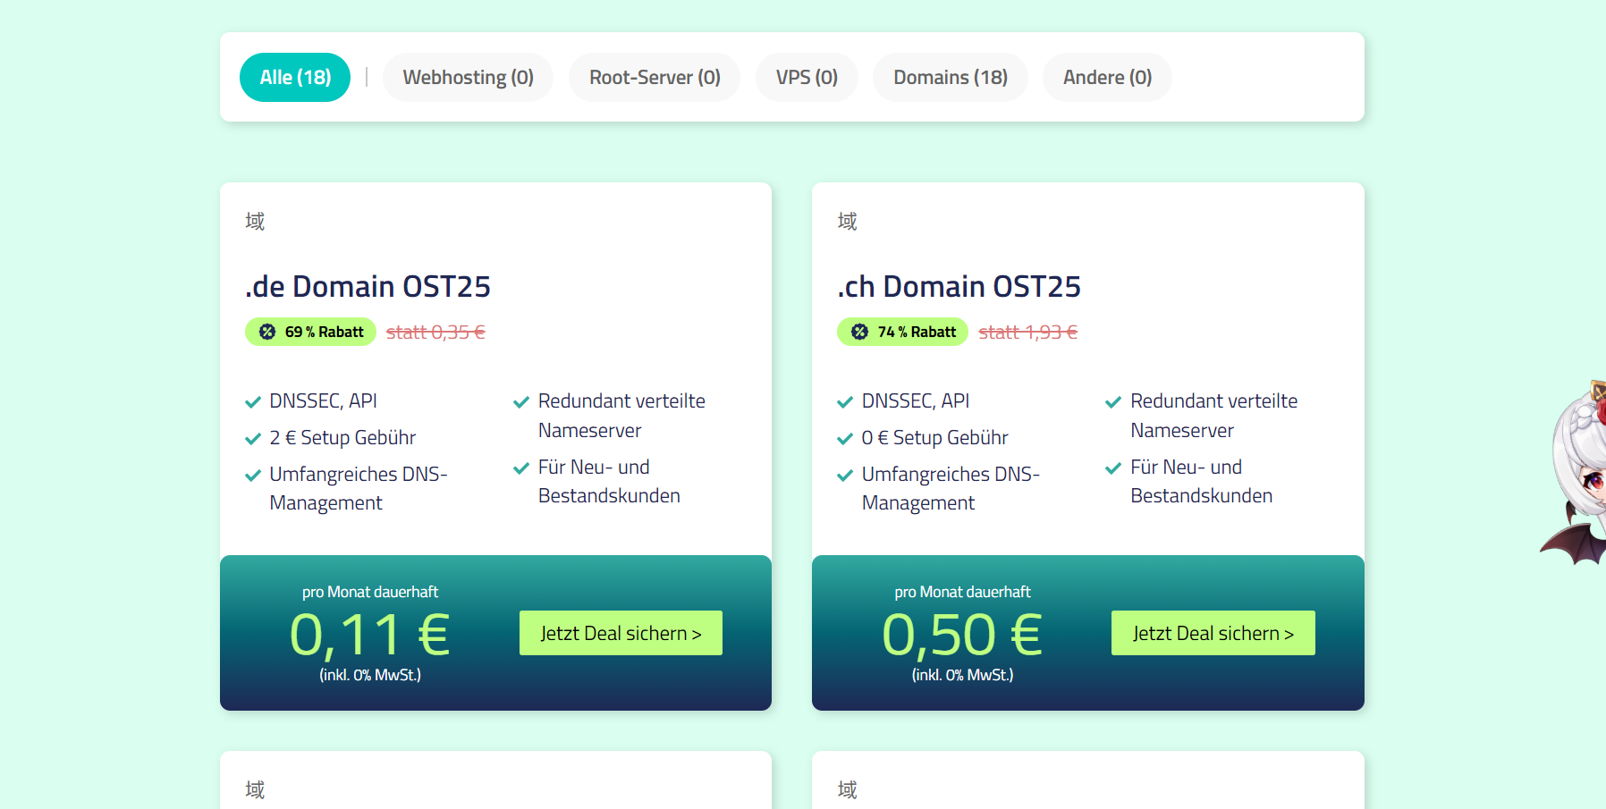Click the category icon on lower-left card
Viewport: 1606px width, 809px height.
coord(255,789)
